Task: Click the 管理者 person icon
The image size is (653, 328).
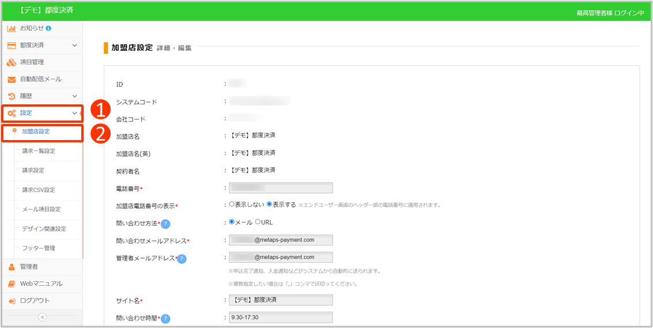Action: (x=12, y=267)
